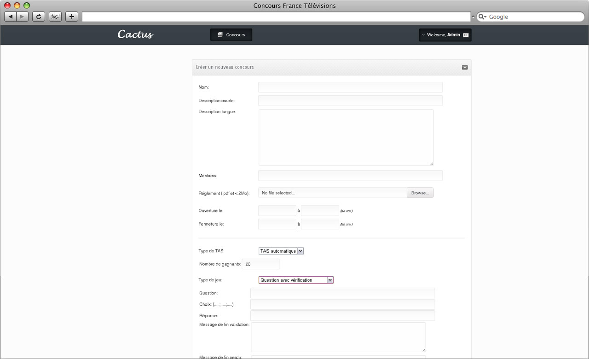Click the Admin profile card icon
The height and width of the screenshot is (359, 589).
465,35
